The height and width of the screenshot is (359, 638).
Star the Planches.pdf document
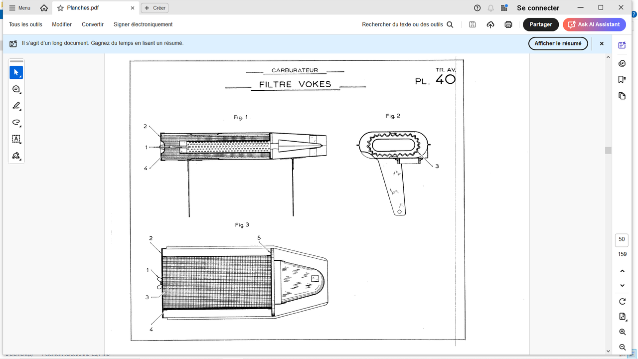[x=60, y=8]
